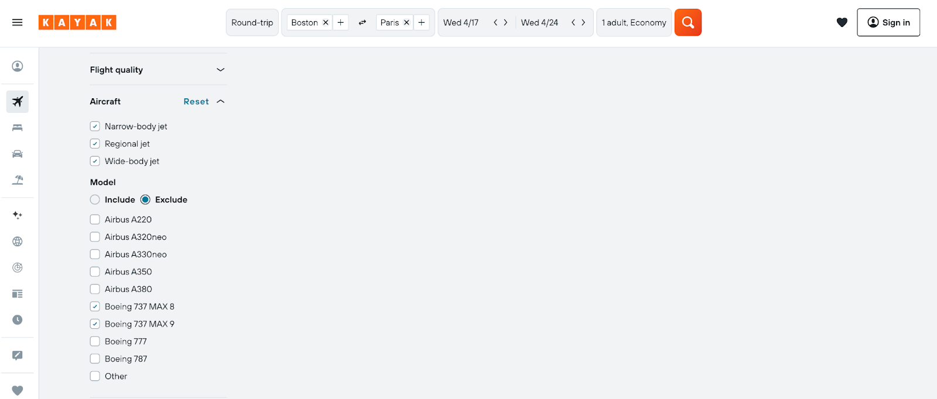Image resolution: width=937 pixels, height=399 pixels.
Task: Check the Boeing 787 checkbox
Action: (95, 359)
